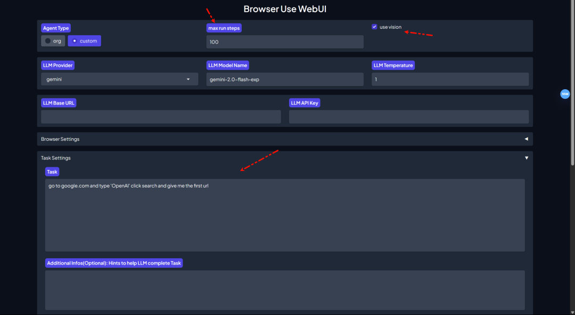
Task: Click the LLM Temperature label
Action: point(393,65)
